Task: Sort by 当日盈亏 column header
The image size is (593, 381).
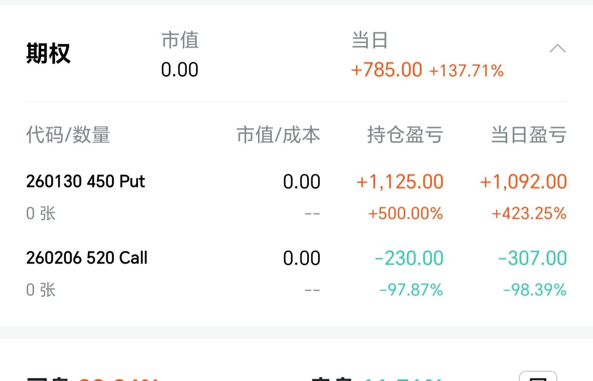Action: 528,135
